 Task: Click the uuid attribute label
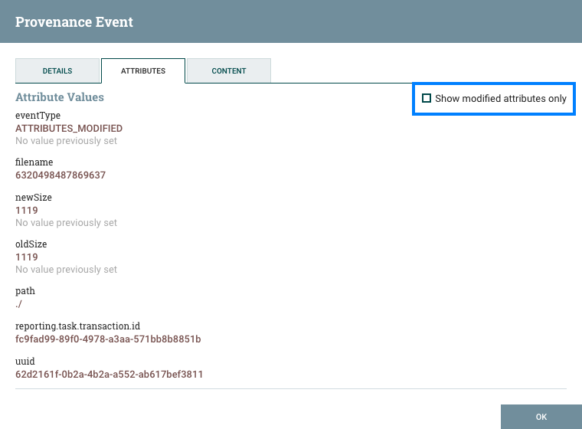point(25,362)
